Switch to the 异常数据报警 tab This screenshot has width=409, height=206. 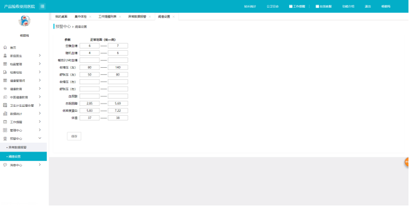pyautogui.click(x=137, y=17)
